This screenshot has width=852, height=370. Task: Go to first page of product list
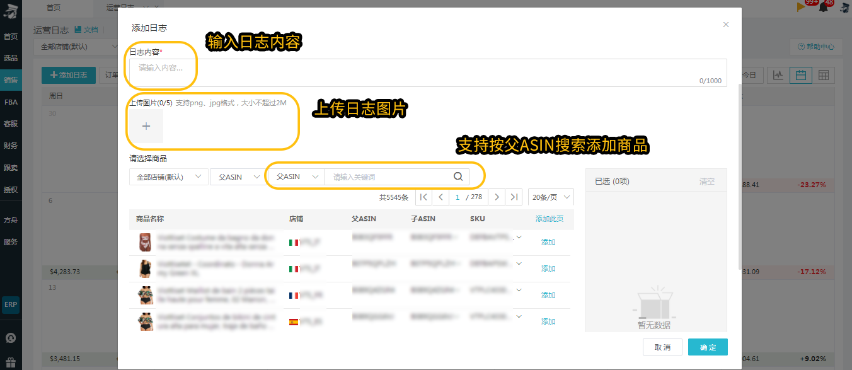tap(424, 197)
